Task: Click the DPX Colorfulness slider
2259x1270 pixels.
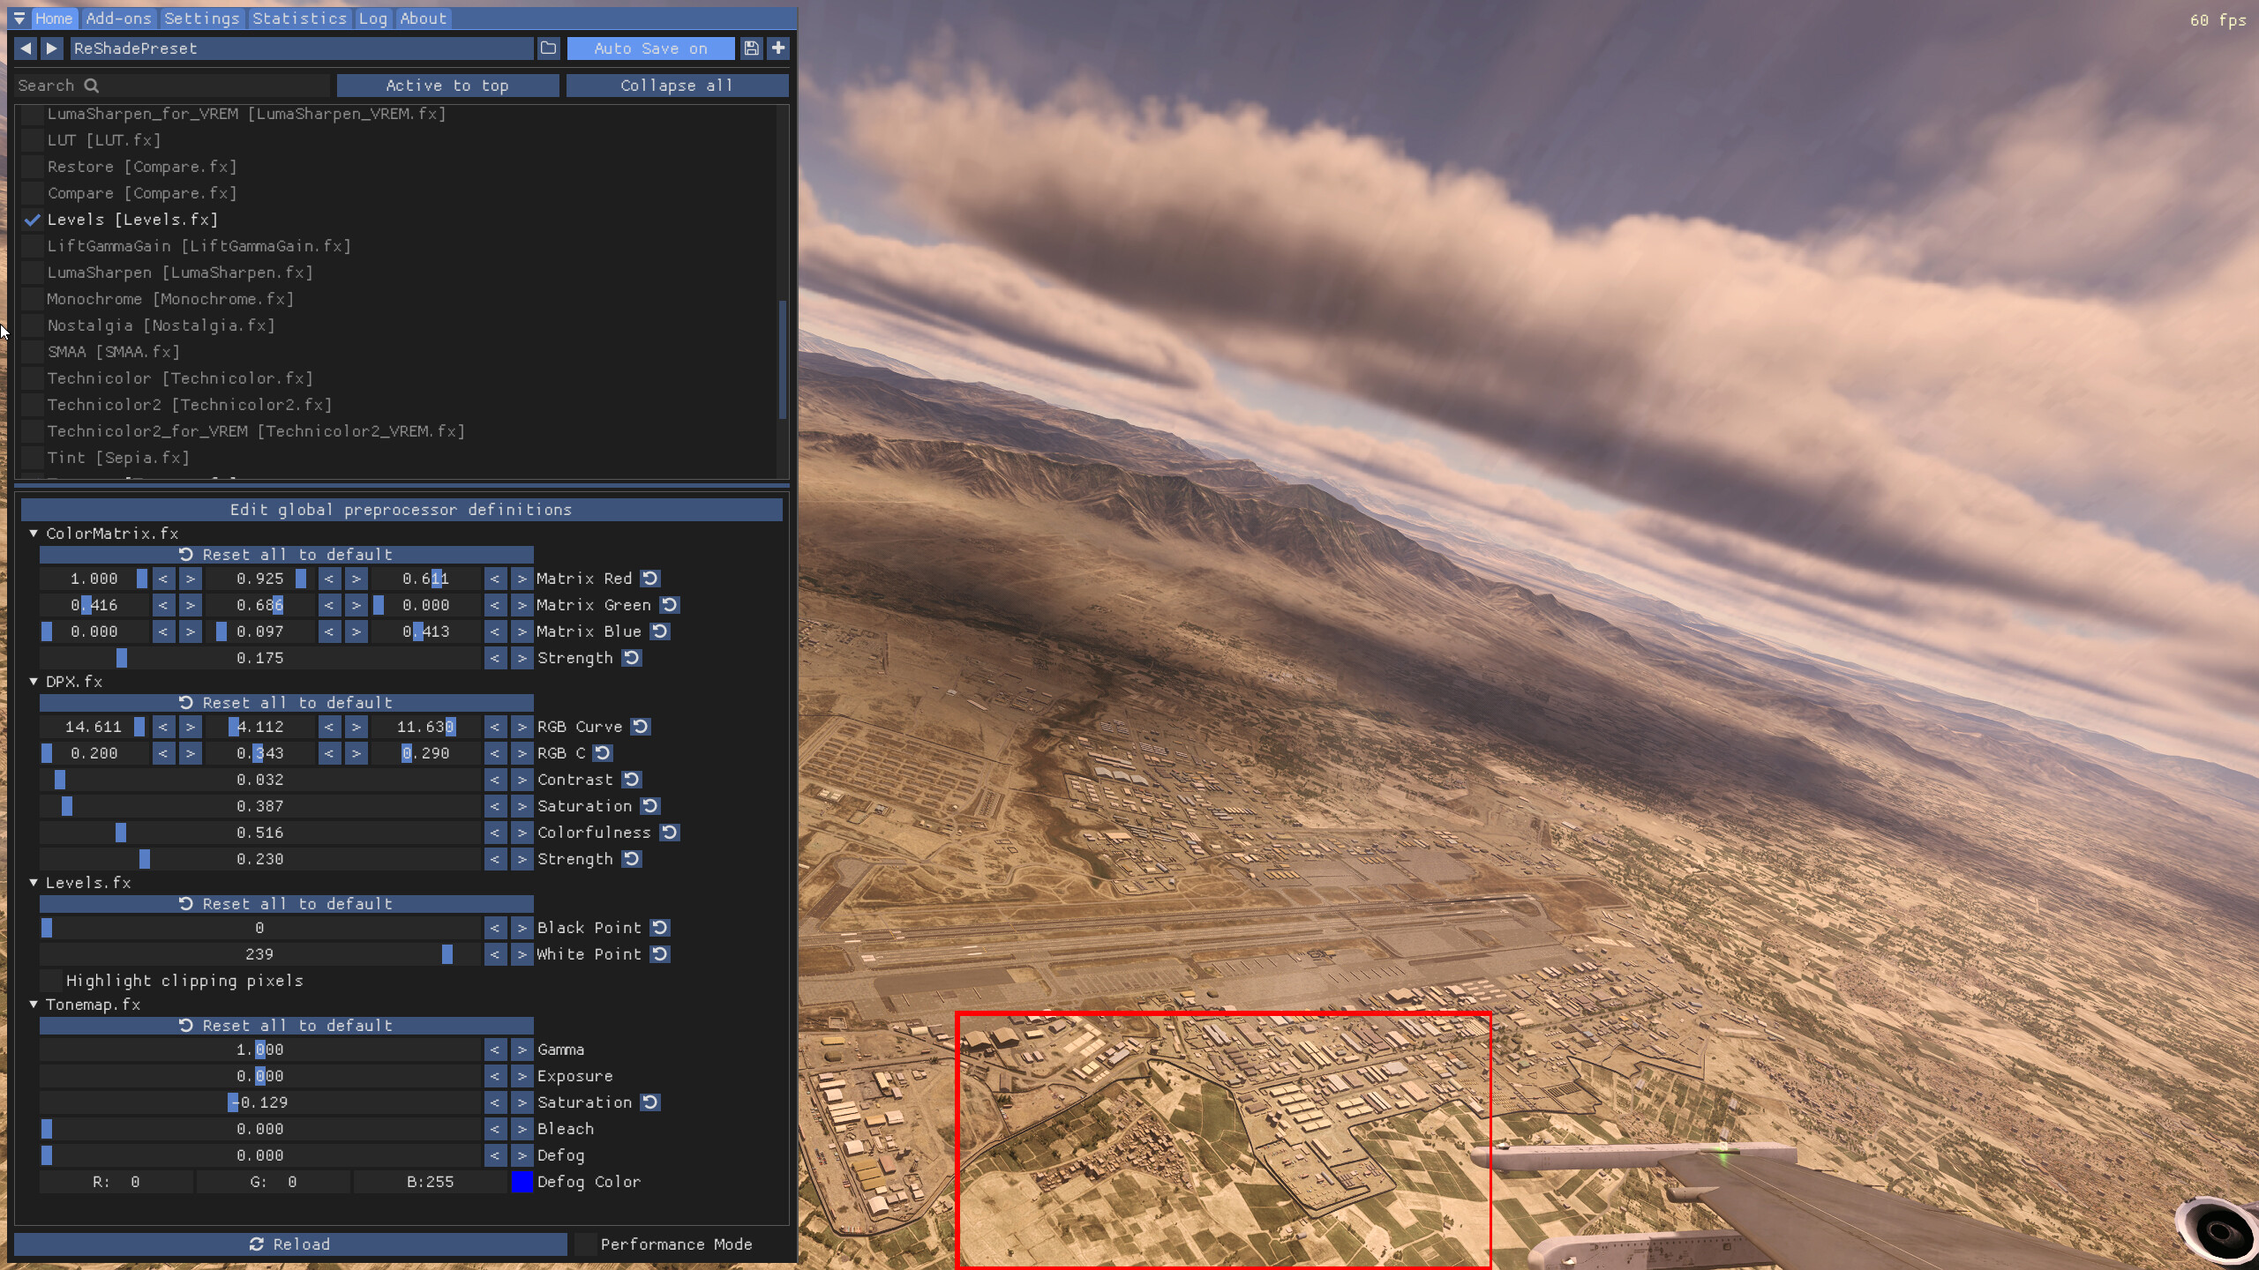Action: pos(260,833)
